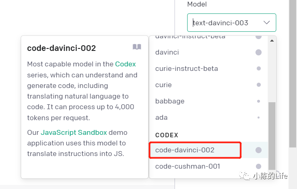Click the gray size dot beside davinci
Image resolution: width=297 pixels, height=189 pixels.
coord(258,52)
